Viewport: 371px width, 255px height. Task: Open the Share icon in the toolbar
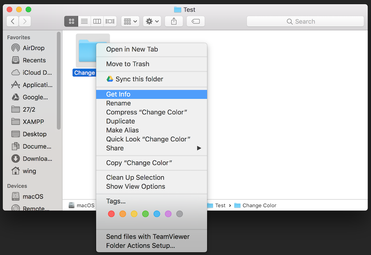point(174,21)
